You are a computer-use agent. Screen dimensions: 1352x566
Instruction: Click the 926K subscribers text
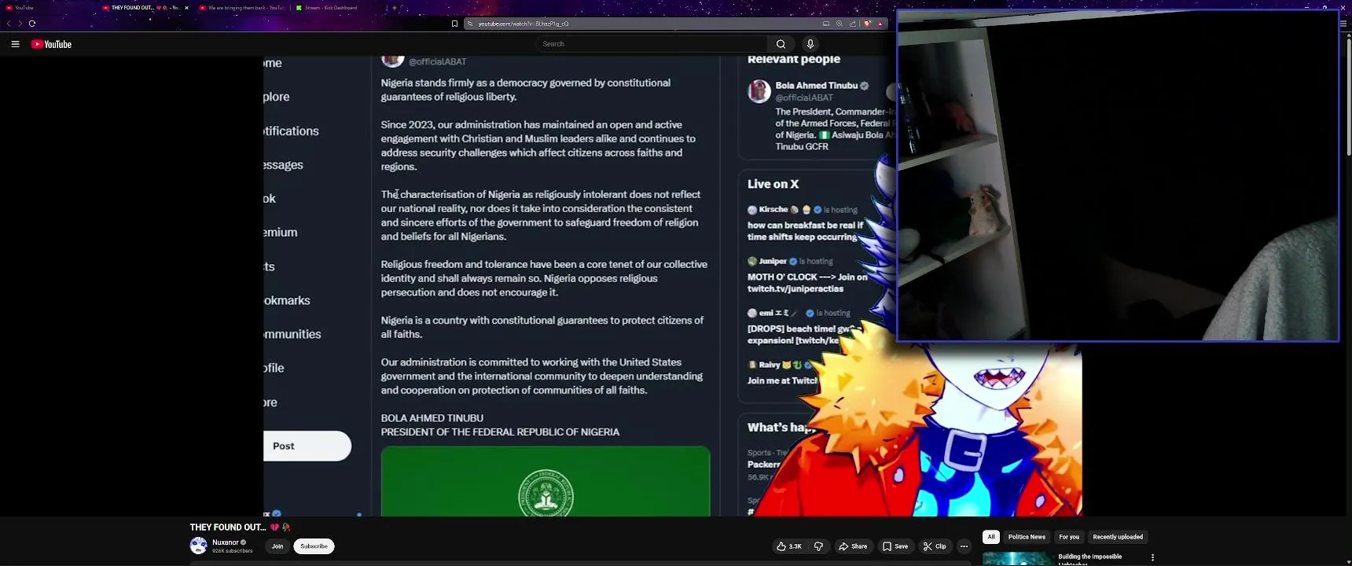pos(233,551)
